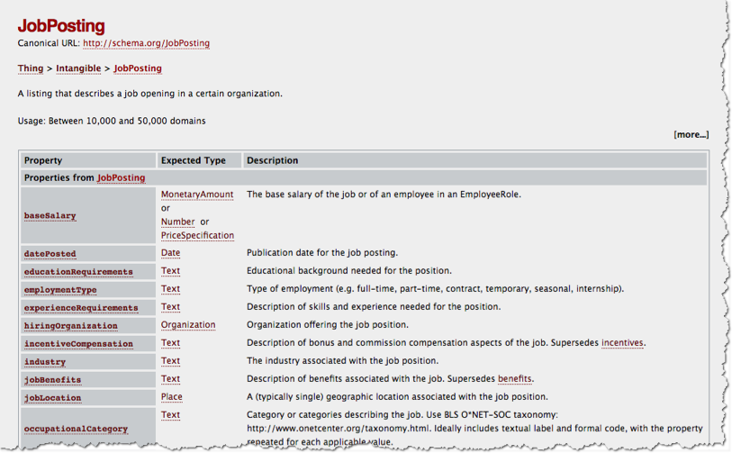Go to Thing in the breadcrumb
Image resolution: width=732 pixels, height=453 pixels.
pyautogui.click(x=31, y=68)
